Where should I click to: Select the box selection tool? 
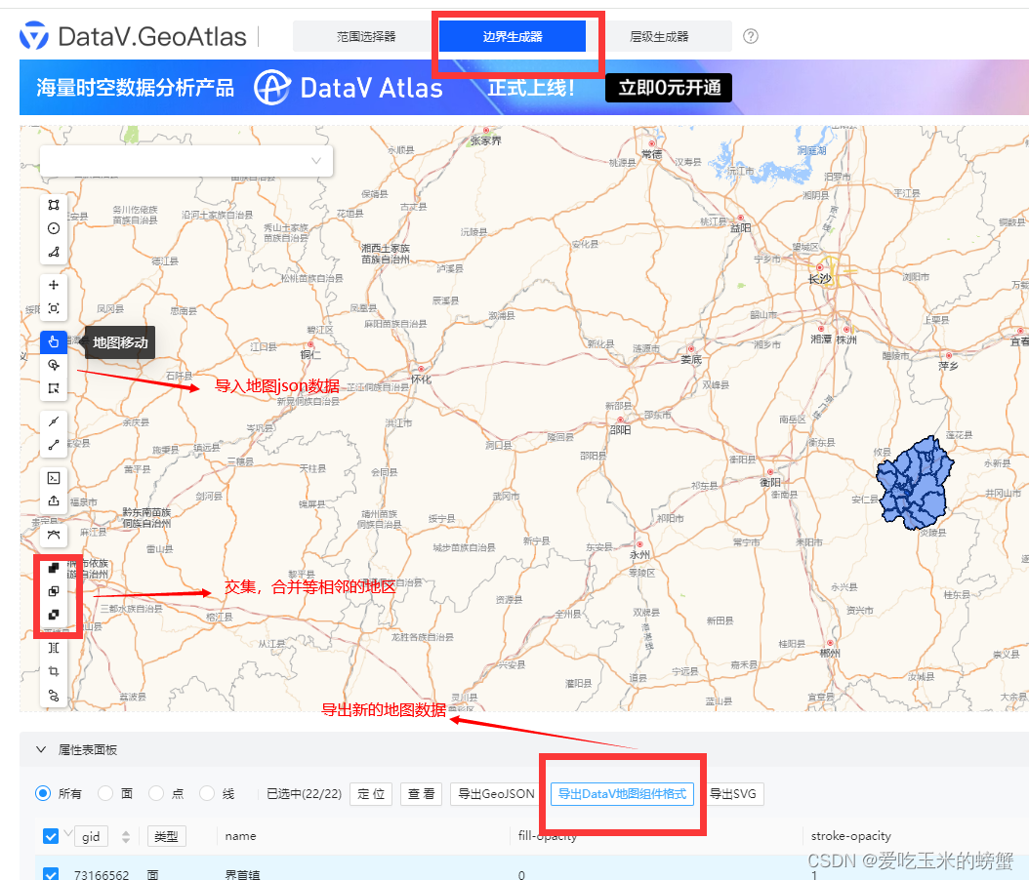coord(54,388)
